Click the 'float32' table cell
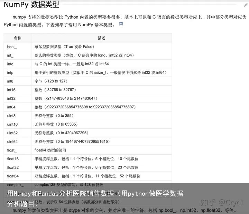The width and height of the screenshot is (249, 214). (x=18, y=167)
